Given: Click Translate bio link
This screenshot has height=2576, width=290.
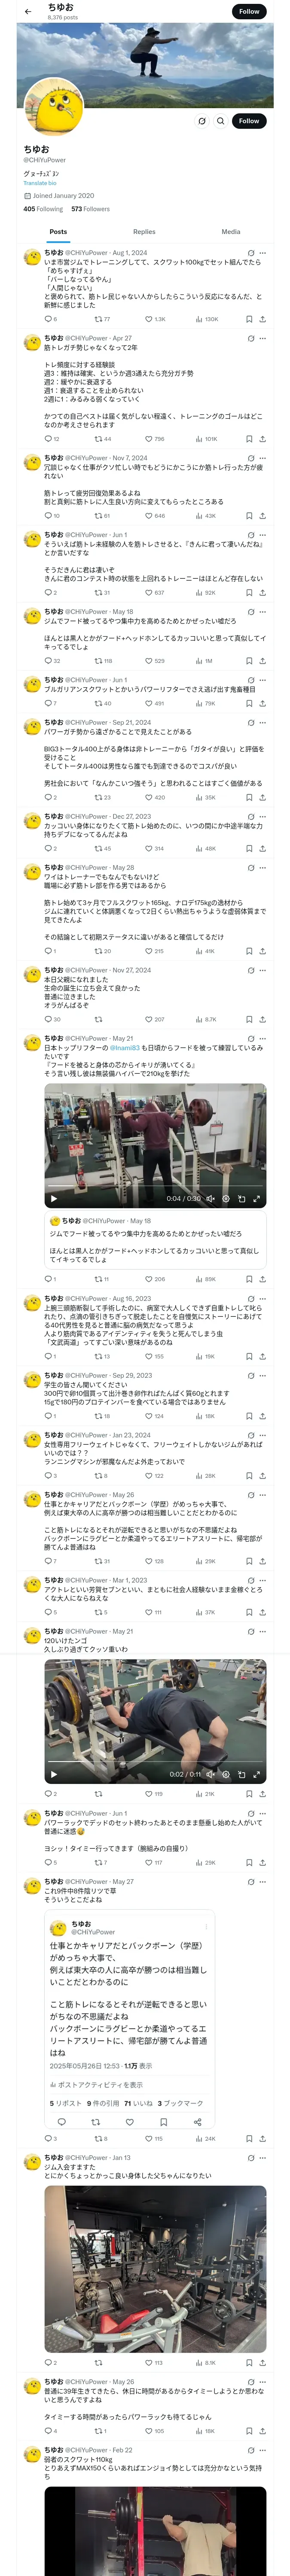Looking at the screenshot, I should [40, 183].
